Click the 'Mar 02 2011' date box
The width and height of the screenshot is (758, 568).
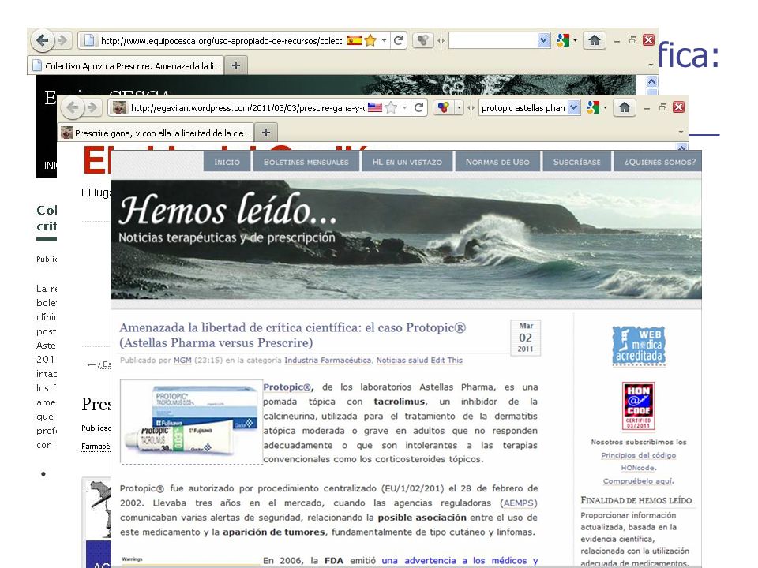tap(526, 337)
